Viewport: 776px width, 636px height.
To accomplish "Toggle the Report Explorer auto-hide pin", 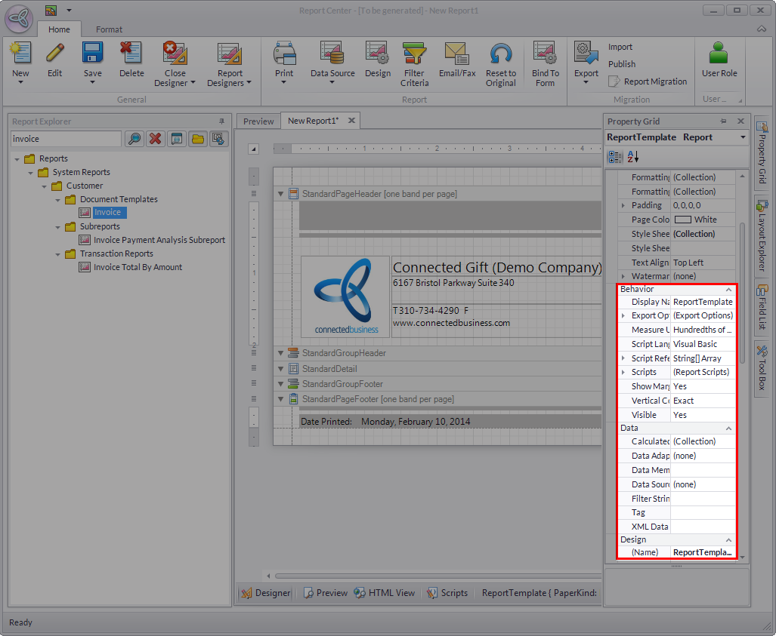I will (221, 121).
